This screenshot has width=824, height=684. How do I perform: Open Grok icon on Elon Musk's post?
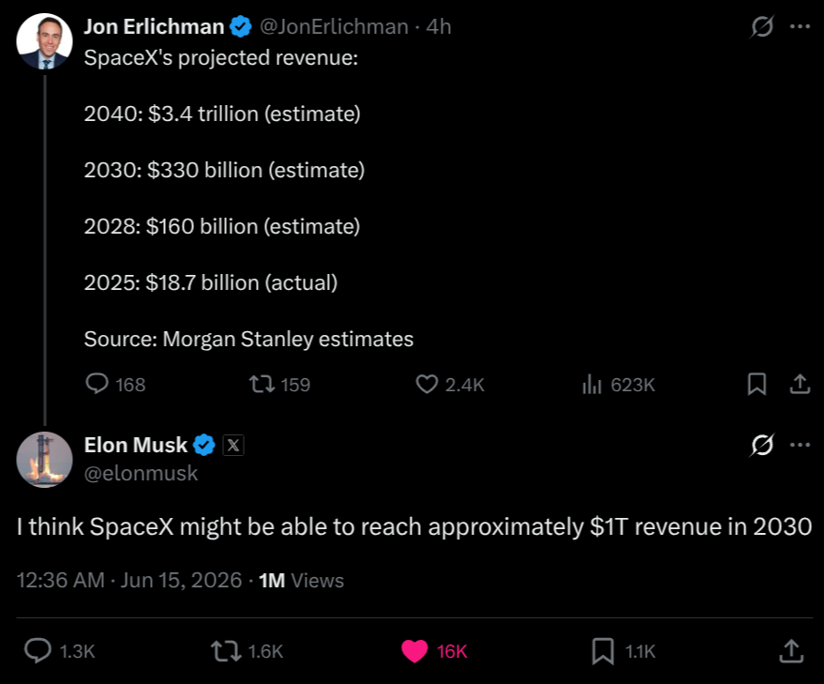pyautogui.click(x=762, y=445)
